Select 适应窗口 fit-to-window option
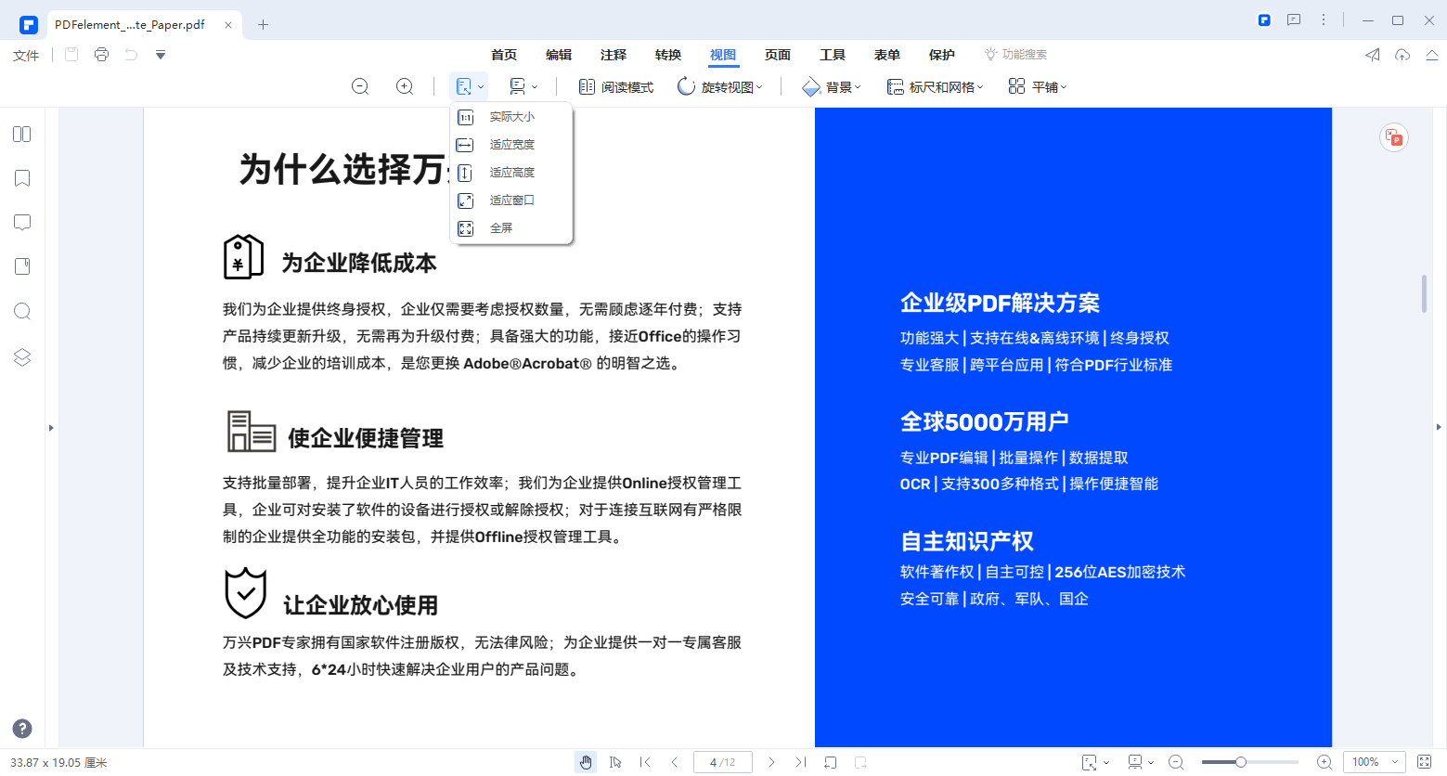Viewport: 1447px width, 776px height. click(x=511, y=200)
